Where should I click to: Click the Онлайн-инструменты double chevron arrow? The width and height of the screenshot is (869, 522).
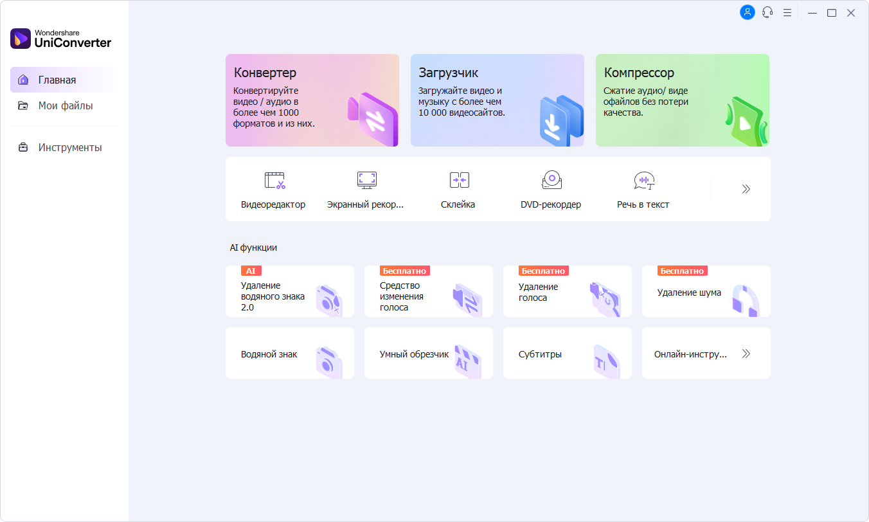click(746, 354)
